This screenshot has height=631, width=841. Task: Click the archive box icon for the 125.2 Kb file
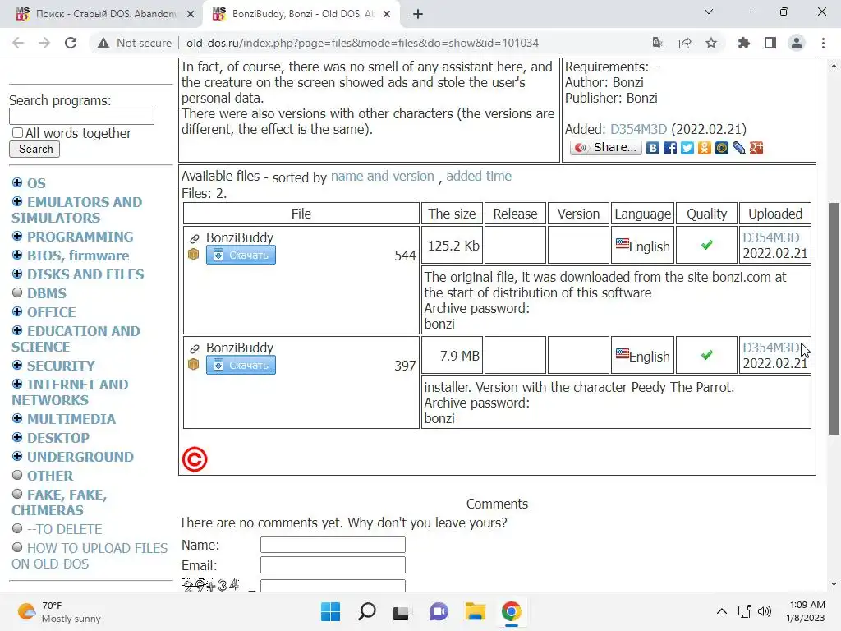[194, 255]
